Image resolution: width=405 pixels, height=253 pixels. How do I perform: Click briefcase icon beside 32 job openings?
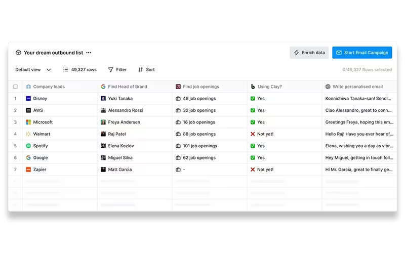pos(178,110)
